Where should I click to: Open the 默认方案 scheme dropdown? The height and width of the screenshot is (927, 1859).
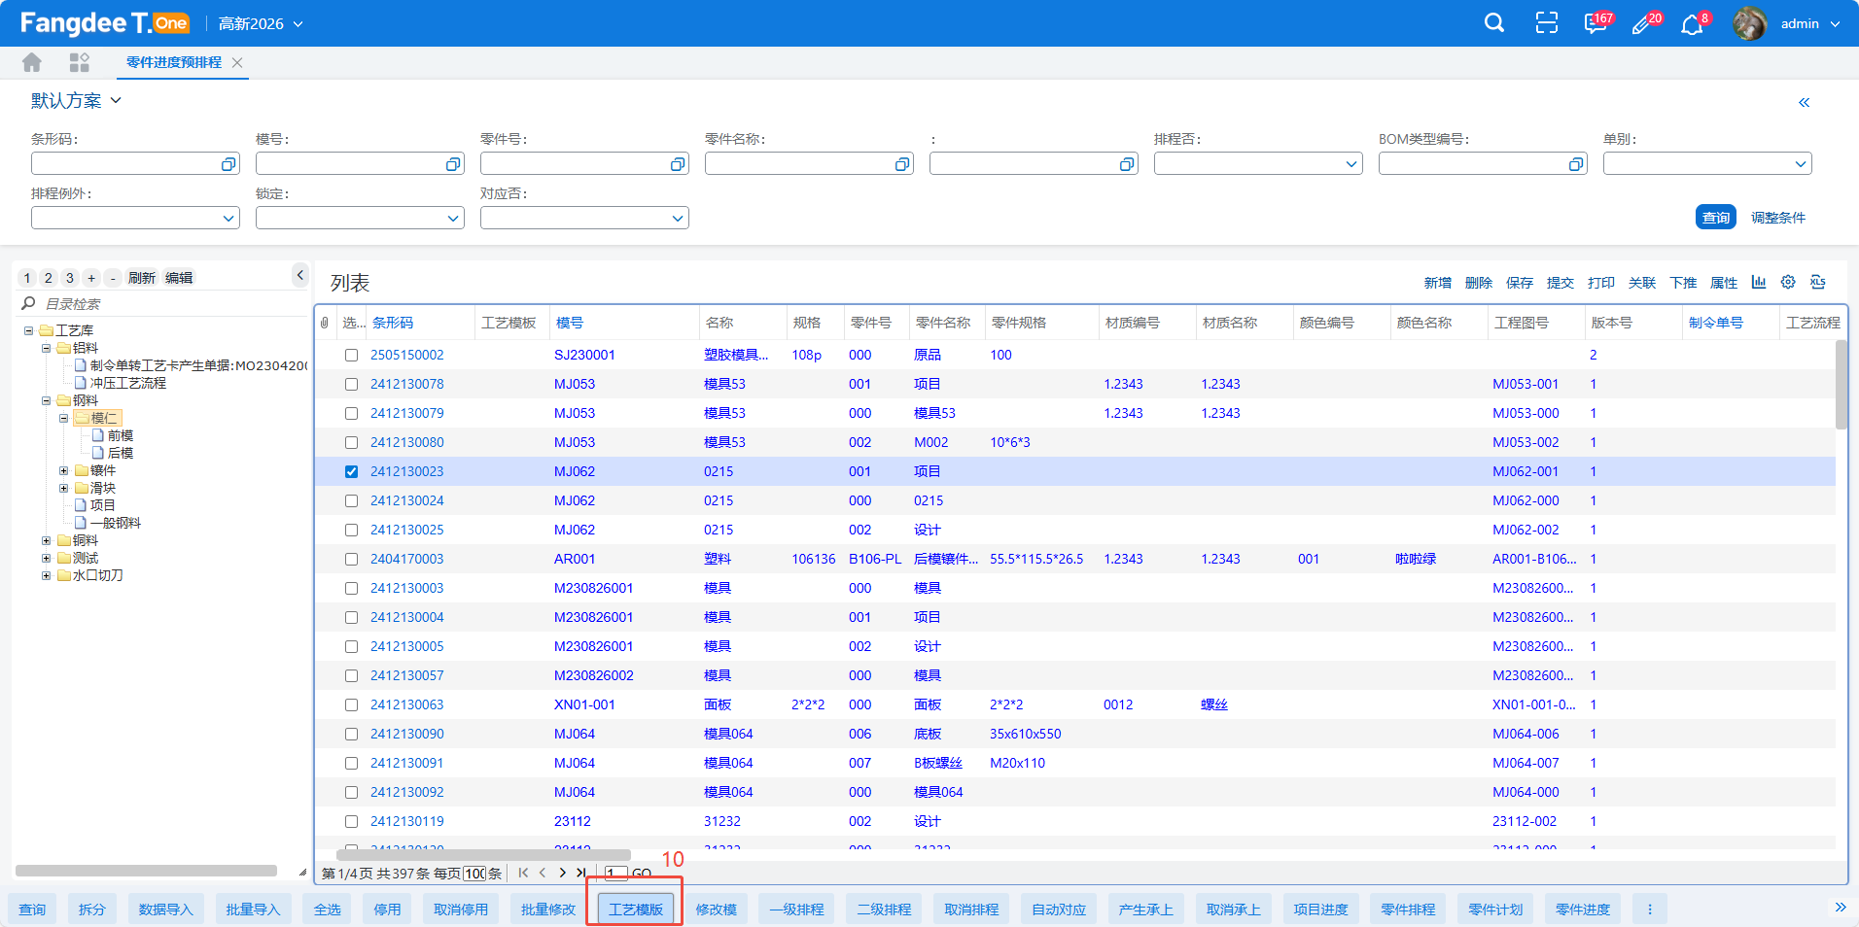point(76,101)
